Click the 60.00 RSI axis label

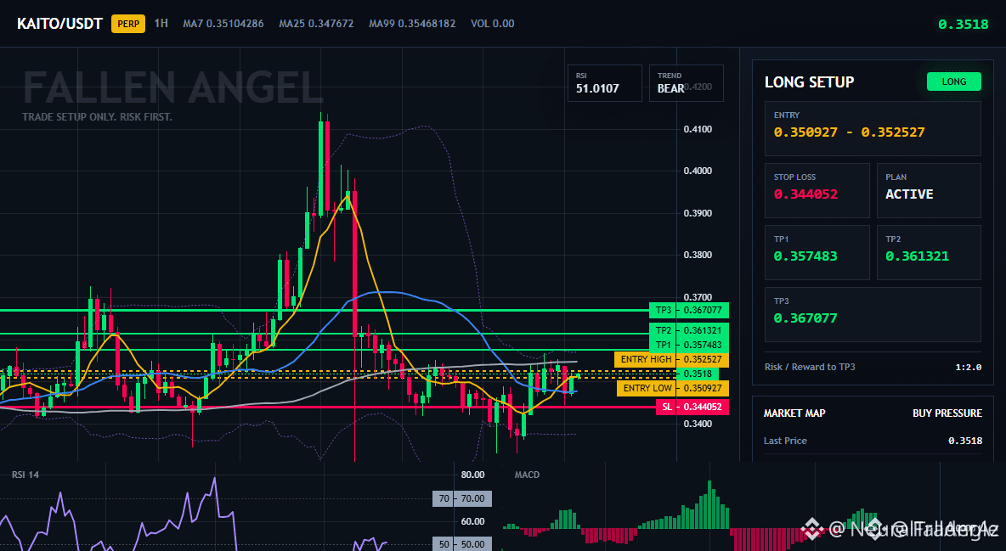(473, 521)
